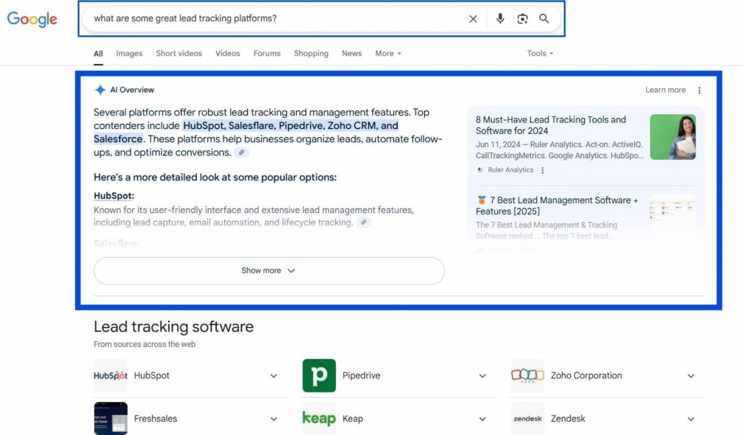Click the Zoho Corporation logo
Screen dimensions: 743x435
click(x=528, y=376)
